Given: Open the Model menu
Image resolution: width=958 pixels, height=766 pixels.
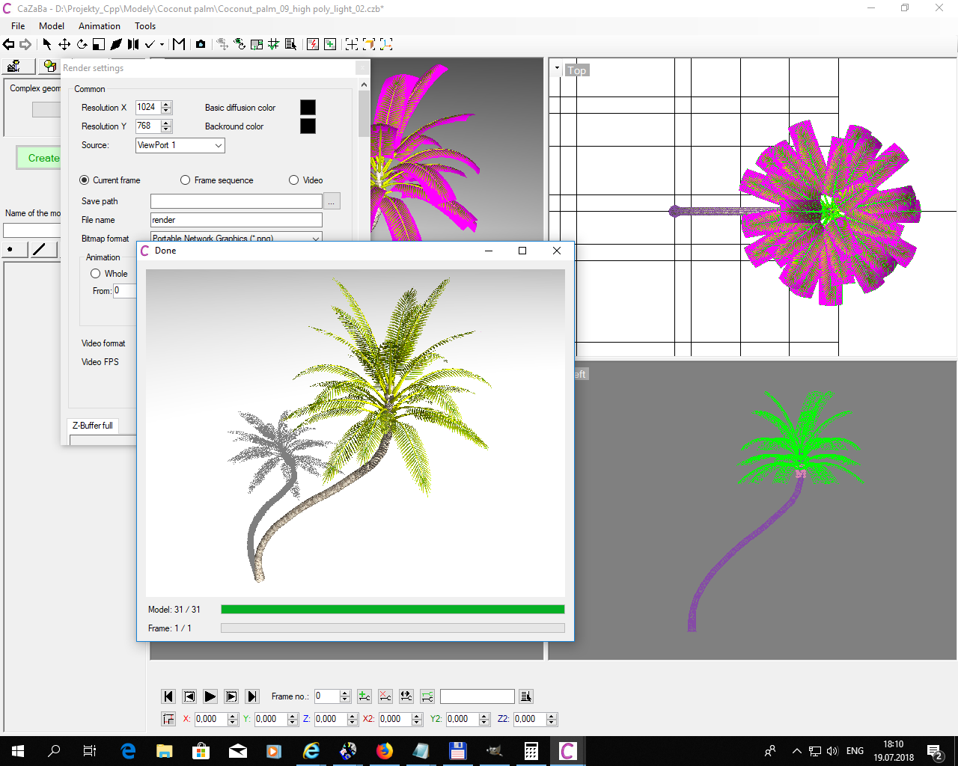Looking at the screenshot, I should click(52, 25).
